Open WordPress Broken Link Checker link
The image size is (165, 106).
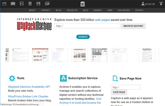pos(28,97)
